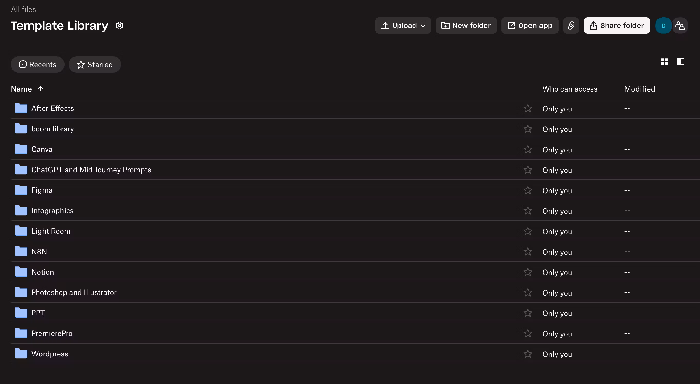
Task: Open the Figma folder
Action: click(x=42, y=190)
